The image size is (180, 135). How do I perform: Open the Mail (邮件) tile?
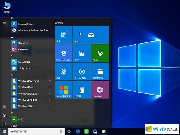(91, 35)
